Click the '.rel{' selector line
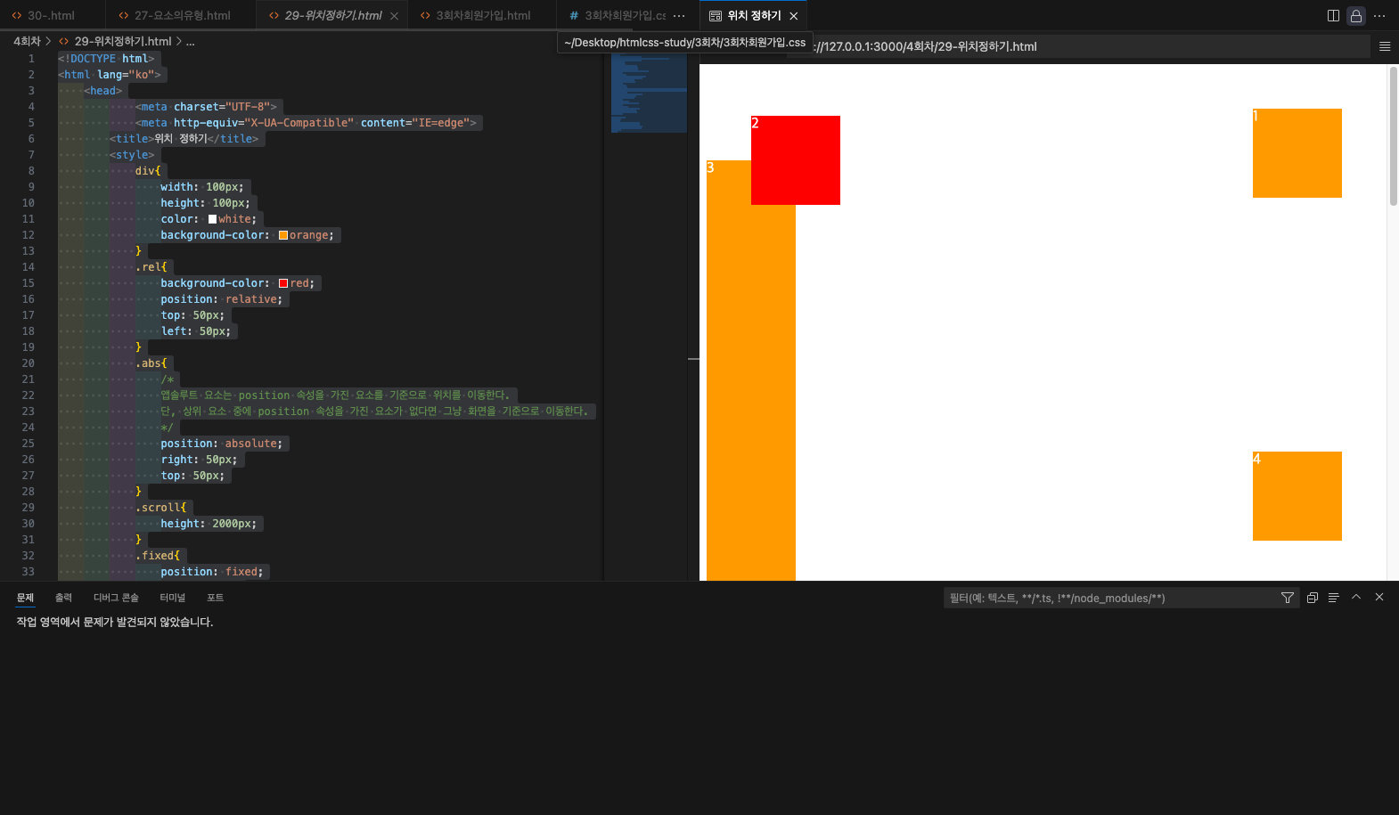Viewport: 1399px width, 815px height. tap(151, 267)
